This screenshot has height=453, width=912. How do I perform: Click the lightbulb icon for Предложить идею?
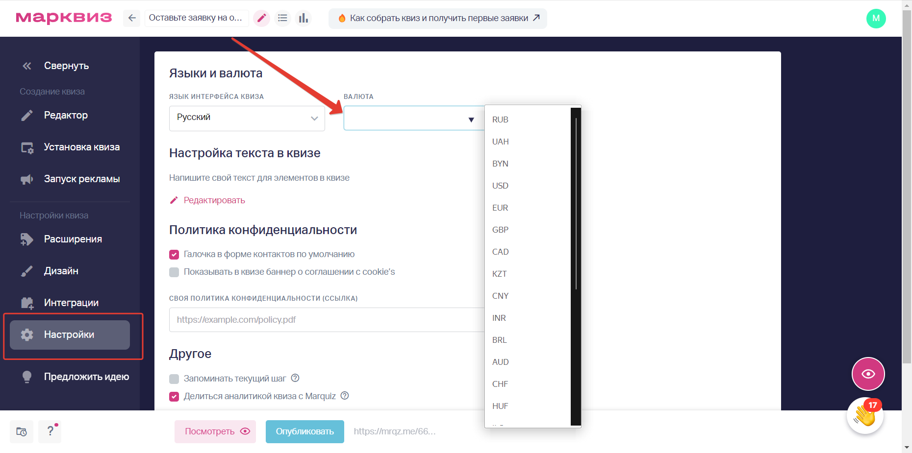coord(27,377)
